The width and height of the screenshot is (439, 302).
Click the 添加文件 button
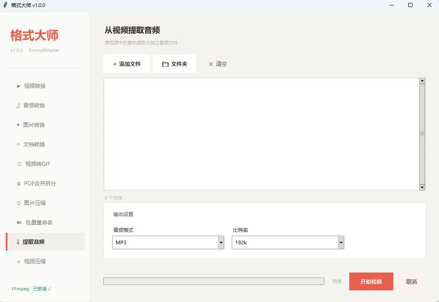(127, 64)
